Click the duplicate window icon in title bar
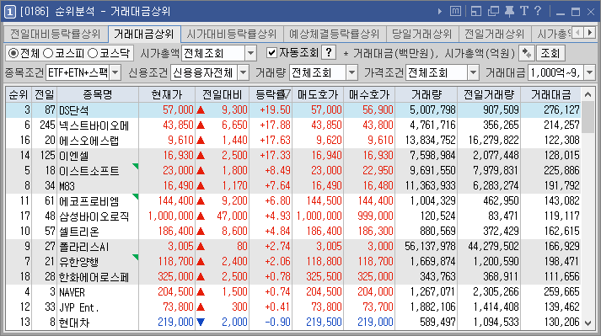 (x=493, y=12)
